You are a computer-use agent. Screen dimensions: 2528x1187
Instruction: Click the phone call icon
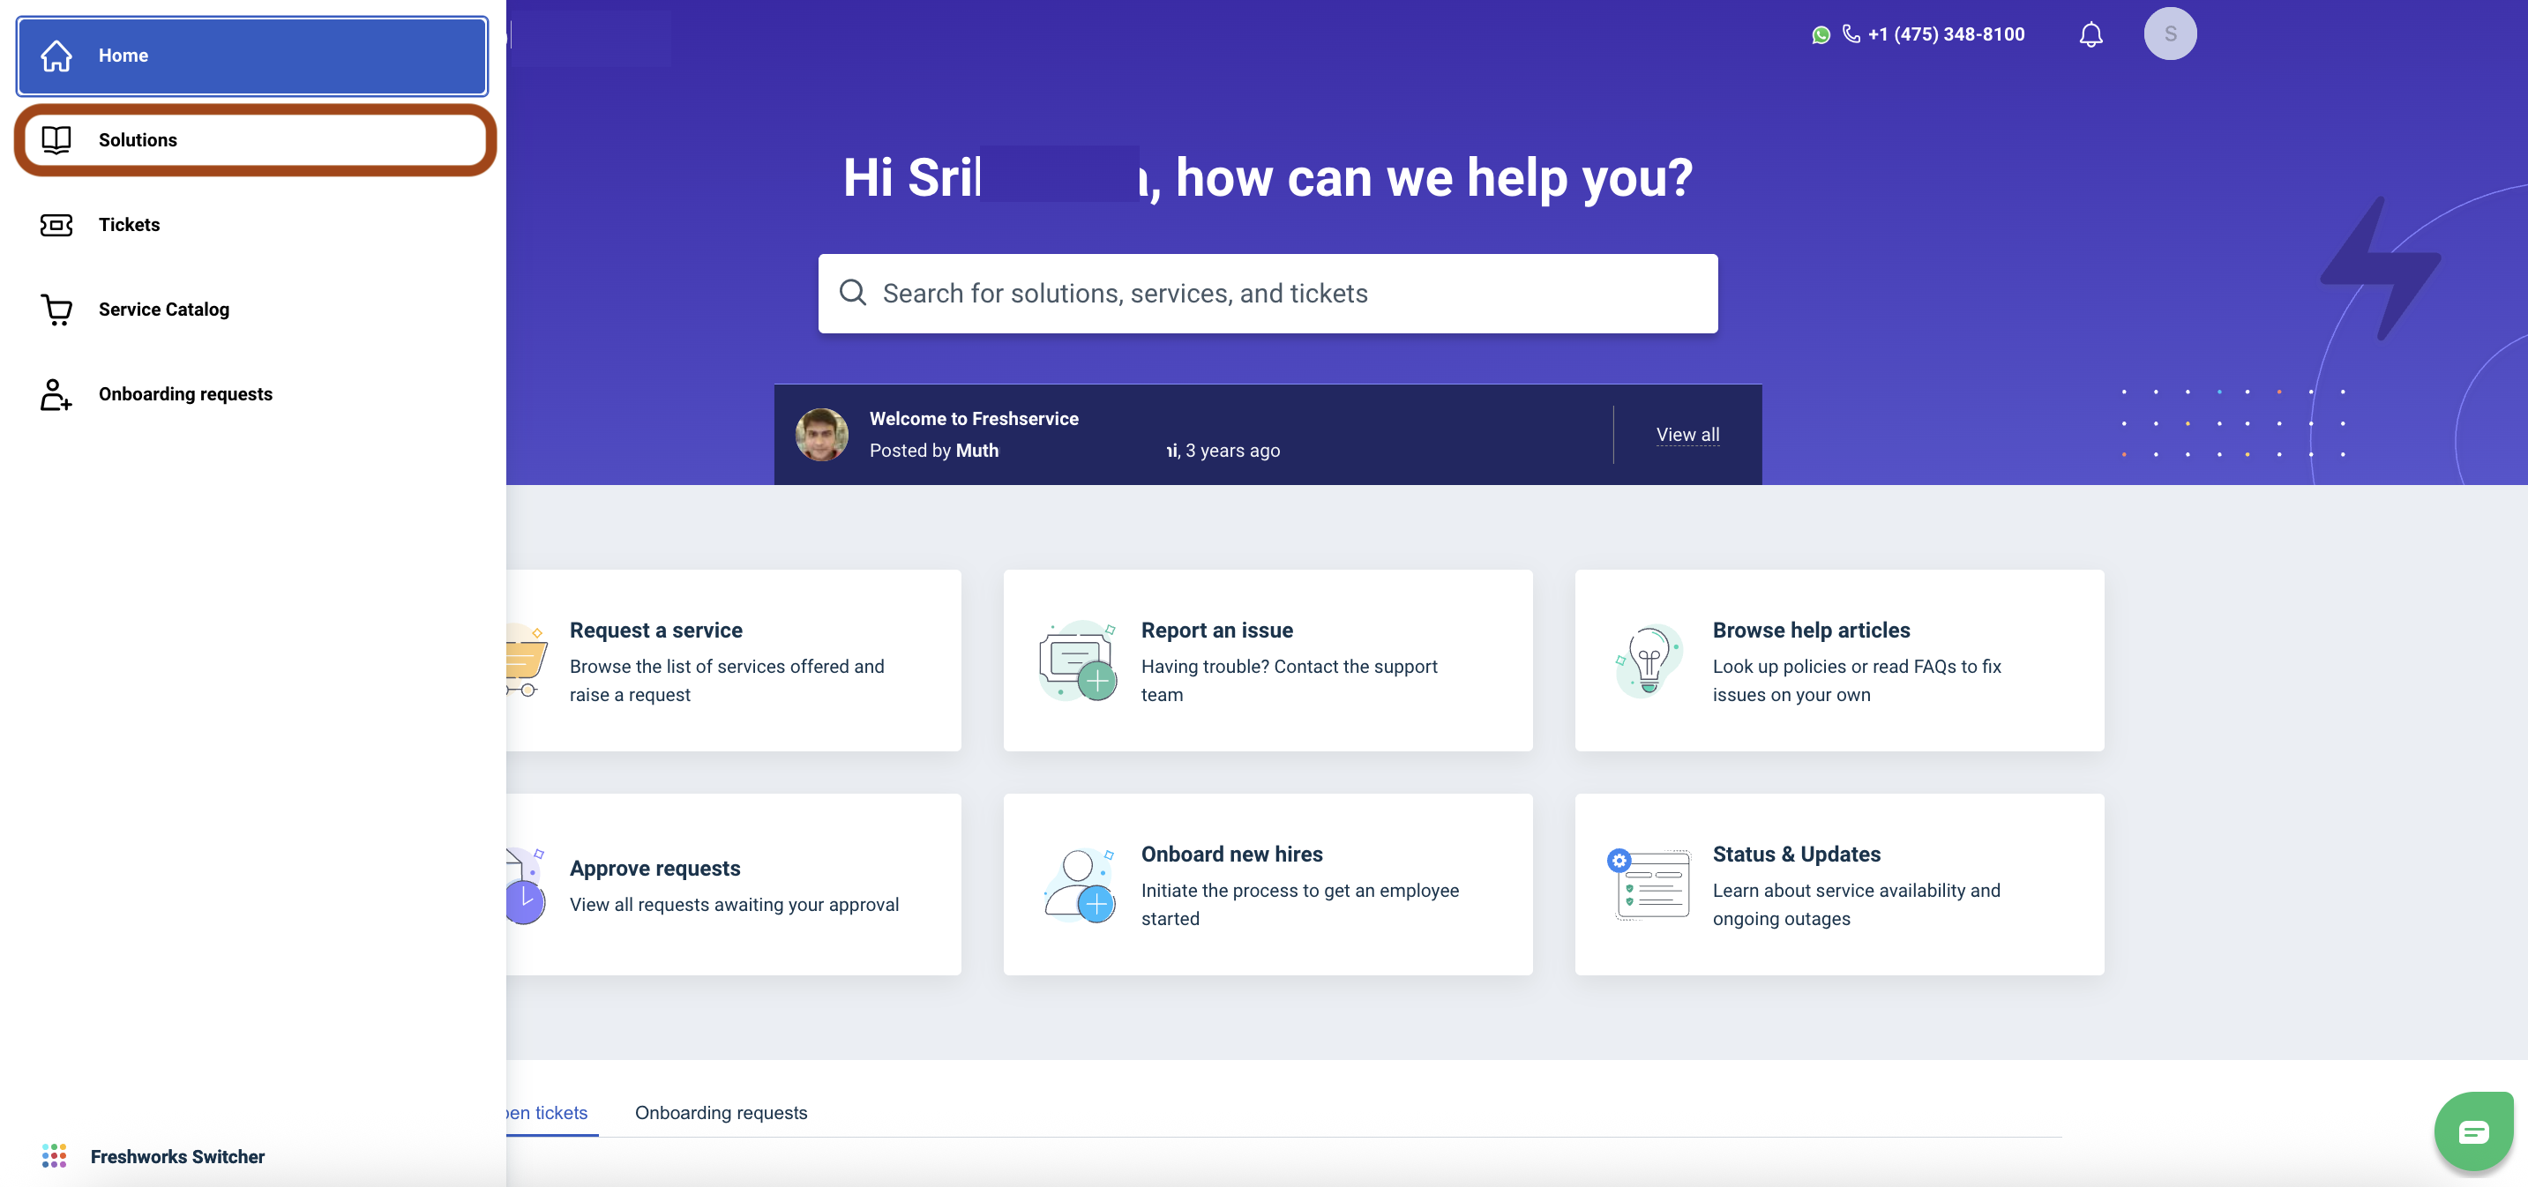point(1851,34)
